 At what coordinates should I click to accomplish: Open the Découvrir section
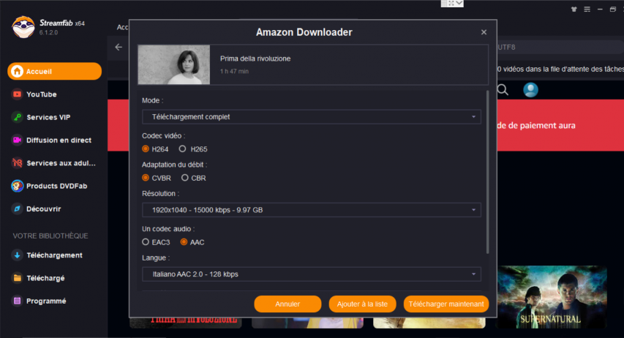tap(43, 209)
